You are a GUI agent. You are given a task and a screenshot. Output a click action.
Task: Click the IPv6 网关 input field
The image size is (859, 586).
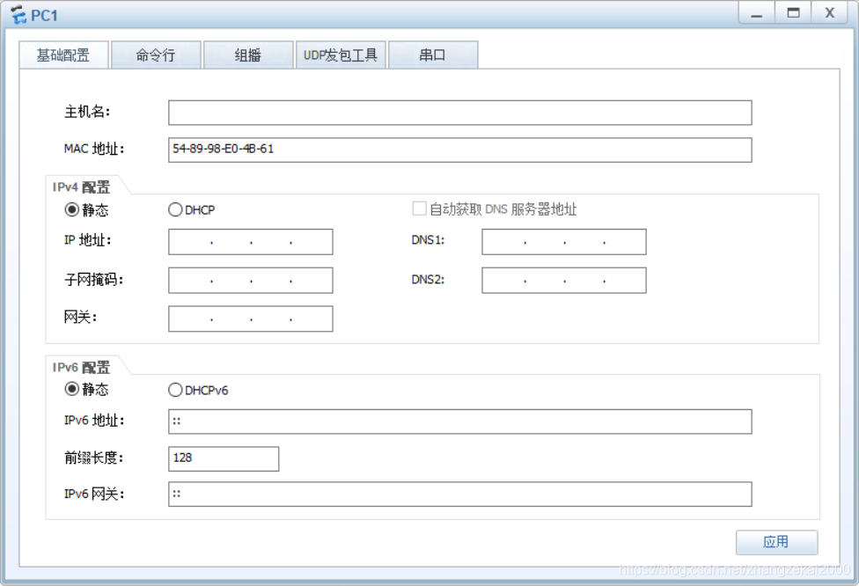(x=459, y=494)
